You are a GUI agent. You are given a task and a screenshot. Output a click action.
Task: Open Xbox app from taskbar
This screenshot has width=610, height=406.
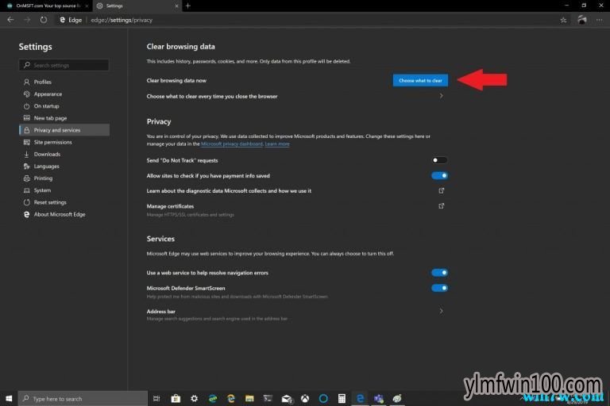305,399
